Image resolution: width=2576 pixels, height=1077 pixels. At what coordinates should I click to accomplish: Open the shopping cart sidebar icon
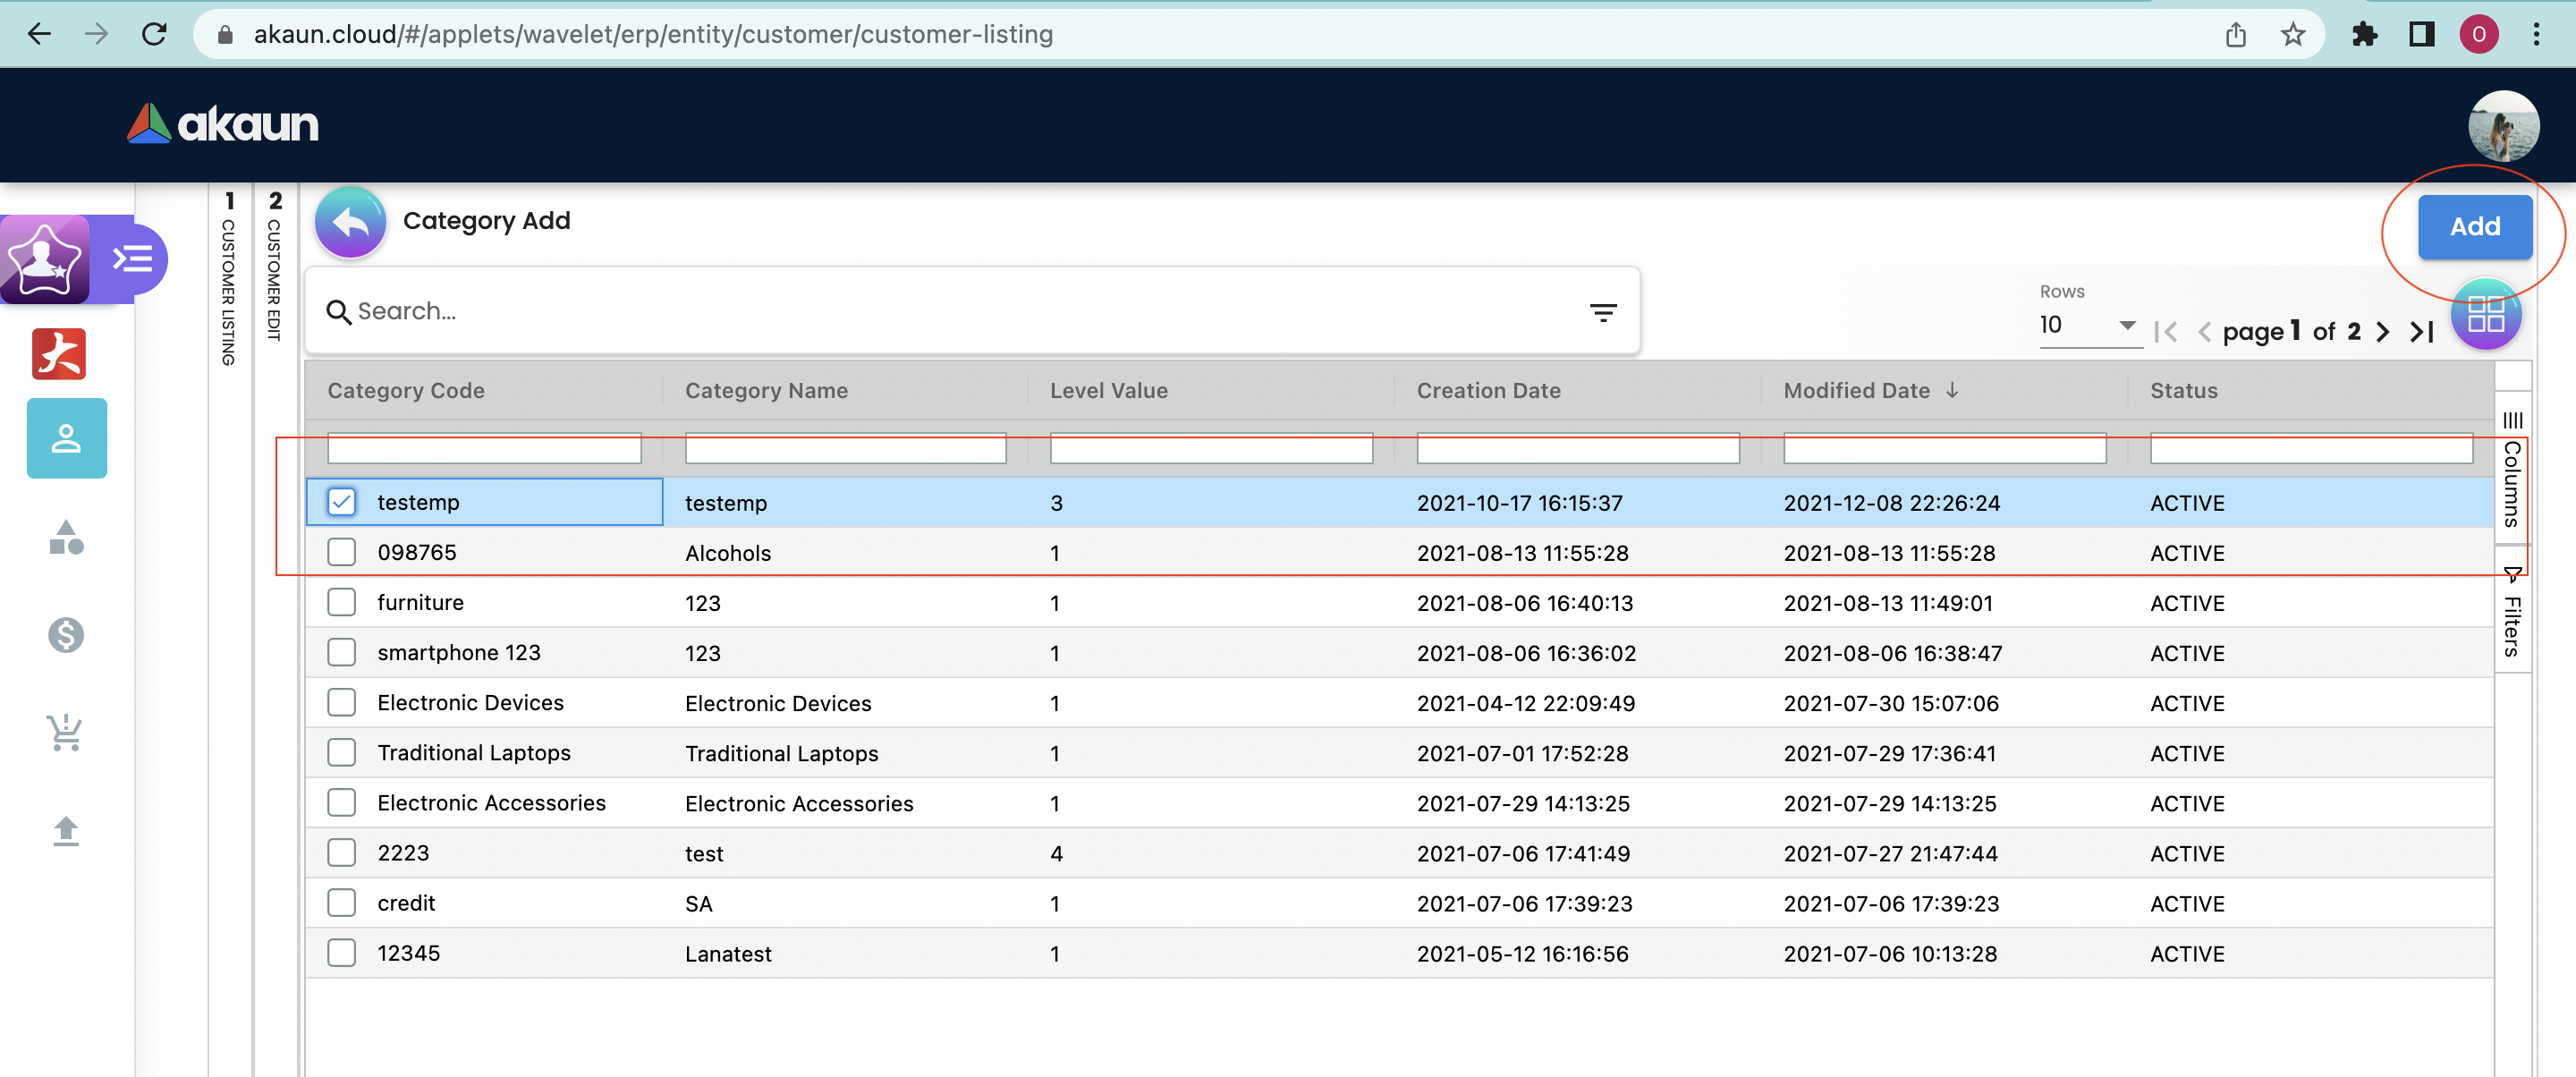(66, 732)
